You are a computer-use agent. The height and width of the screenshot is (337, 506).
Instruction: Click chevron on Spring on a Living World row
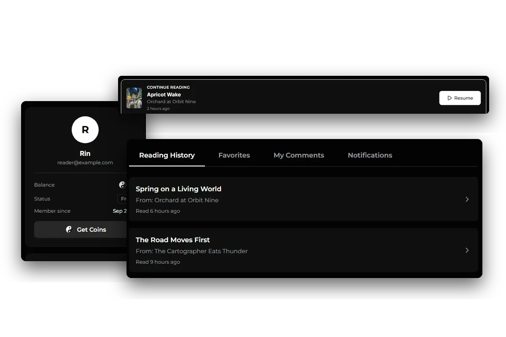pyautogui.click(x=467, y=199)
